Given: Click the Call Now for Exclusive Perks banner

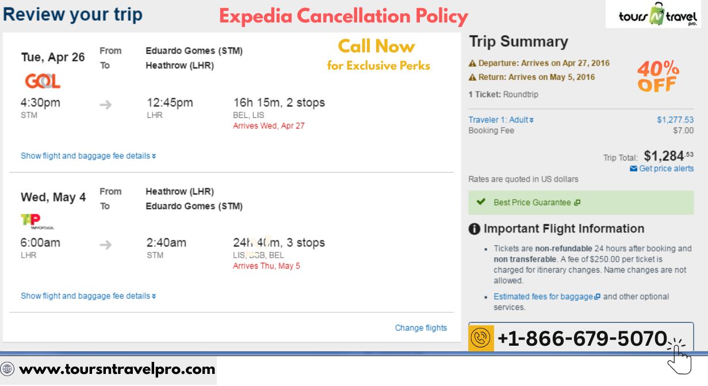Looking at the screenshot, I should [x=378, y=55].
